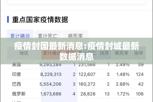153x102 pixels.
Task: Click the 病死率 column header
Action: [121, 53]
